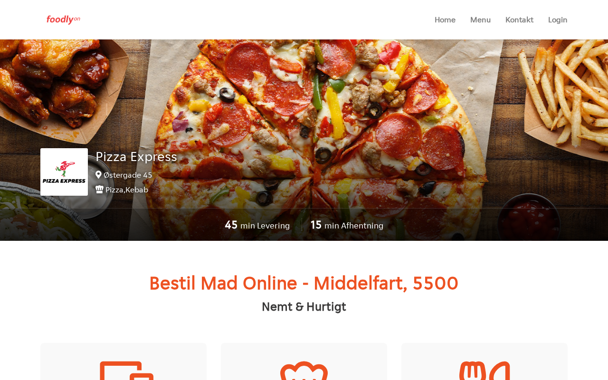Click the chef hat icon in middle card
Image resolution: width=608 pixels, height=380 pixels.
click(x=304, y=370)
